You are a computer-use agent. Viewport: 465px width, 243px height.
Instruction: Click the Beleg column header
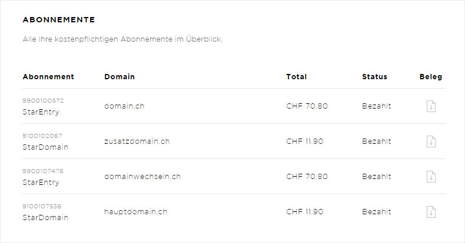pos(431,76)
